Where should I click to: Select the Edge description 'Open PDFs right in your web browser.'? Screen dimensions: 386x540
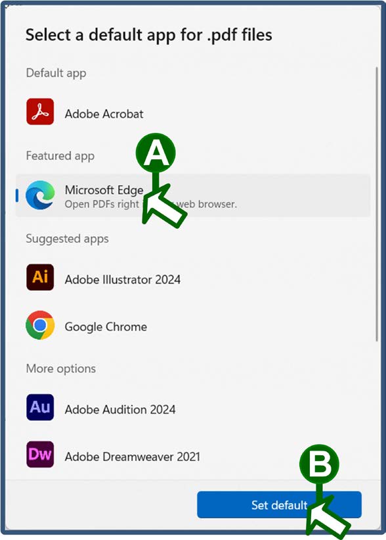tap(151, 204)
